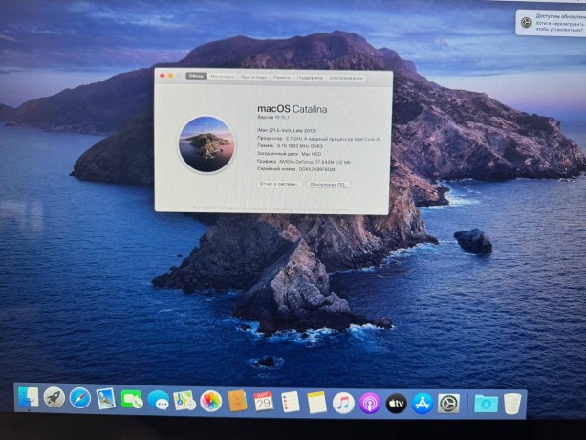The image size is (586, 440).
Task: Click the software update notification gear icon
Action: pyautogui.click(x=526, y=22)
